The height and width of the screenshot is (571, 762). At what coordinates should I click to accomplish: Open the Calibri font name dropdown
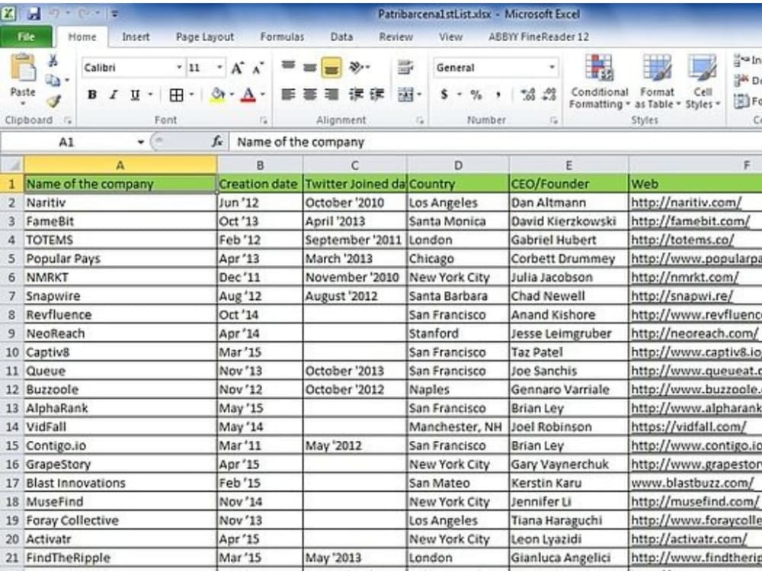click(x=179, y=67)
